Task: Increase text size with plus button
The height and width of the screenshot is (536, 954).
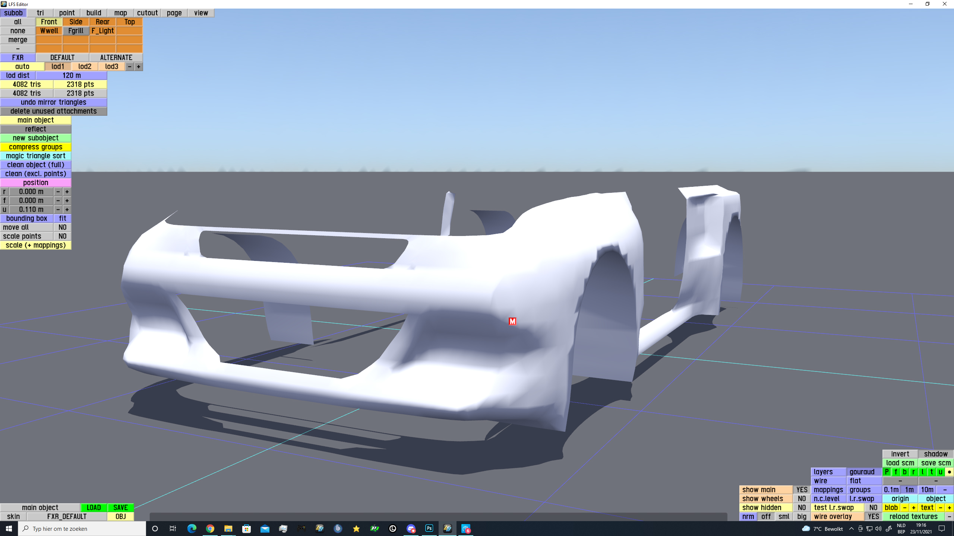Action: pyautogui.click(x=949, y=508)
